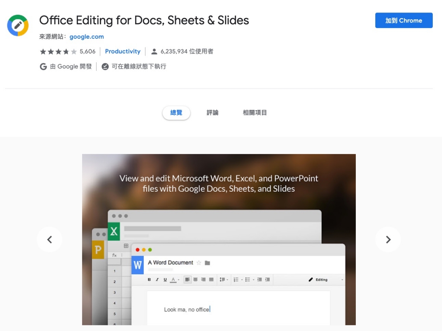Open the text color A dropdown in preview

175,280
